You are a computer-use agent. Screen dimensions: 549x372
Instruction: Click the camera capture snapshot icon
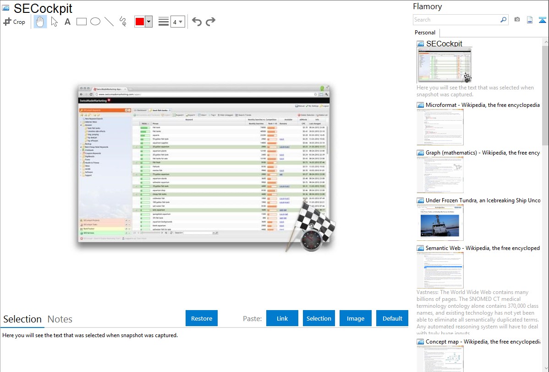(517, 20)
